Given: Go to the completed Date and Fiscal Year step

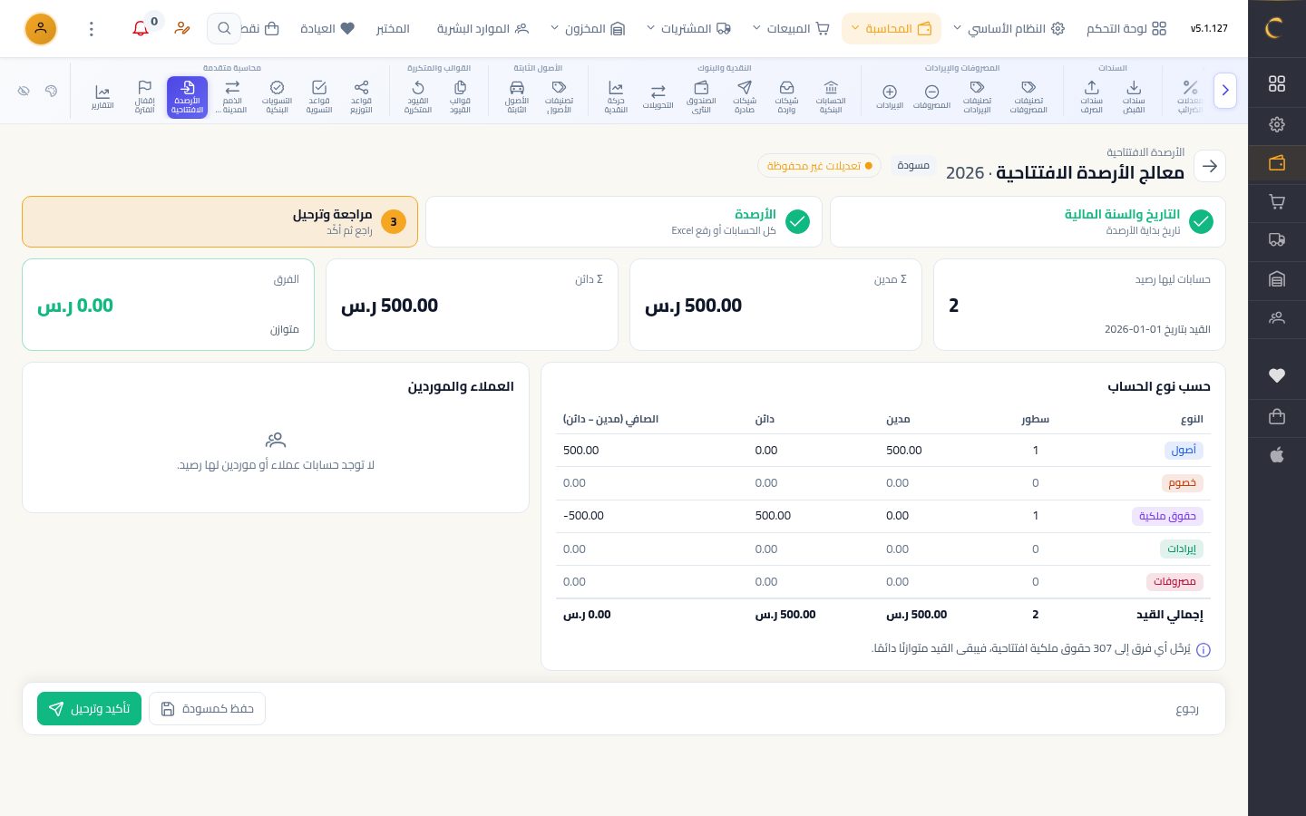Looking at the screenshot, I should (1028, 221).
